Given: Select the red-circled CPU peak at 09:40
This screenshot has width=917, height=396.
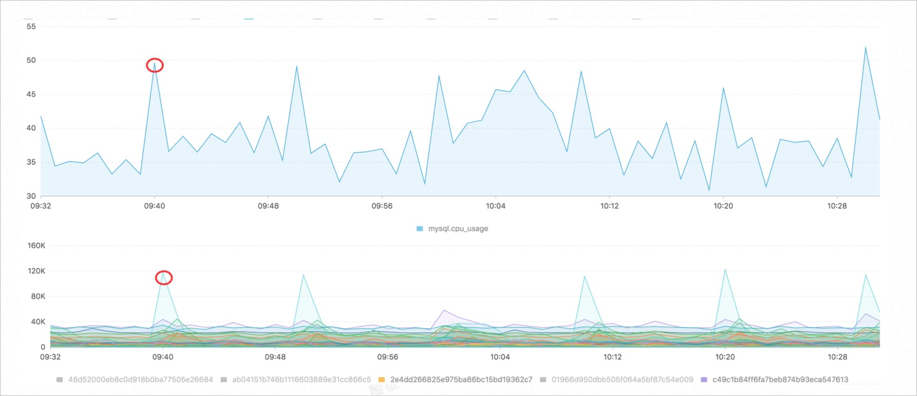Looking at the screenshot, I should coord(155,65).
